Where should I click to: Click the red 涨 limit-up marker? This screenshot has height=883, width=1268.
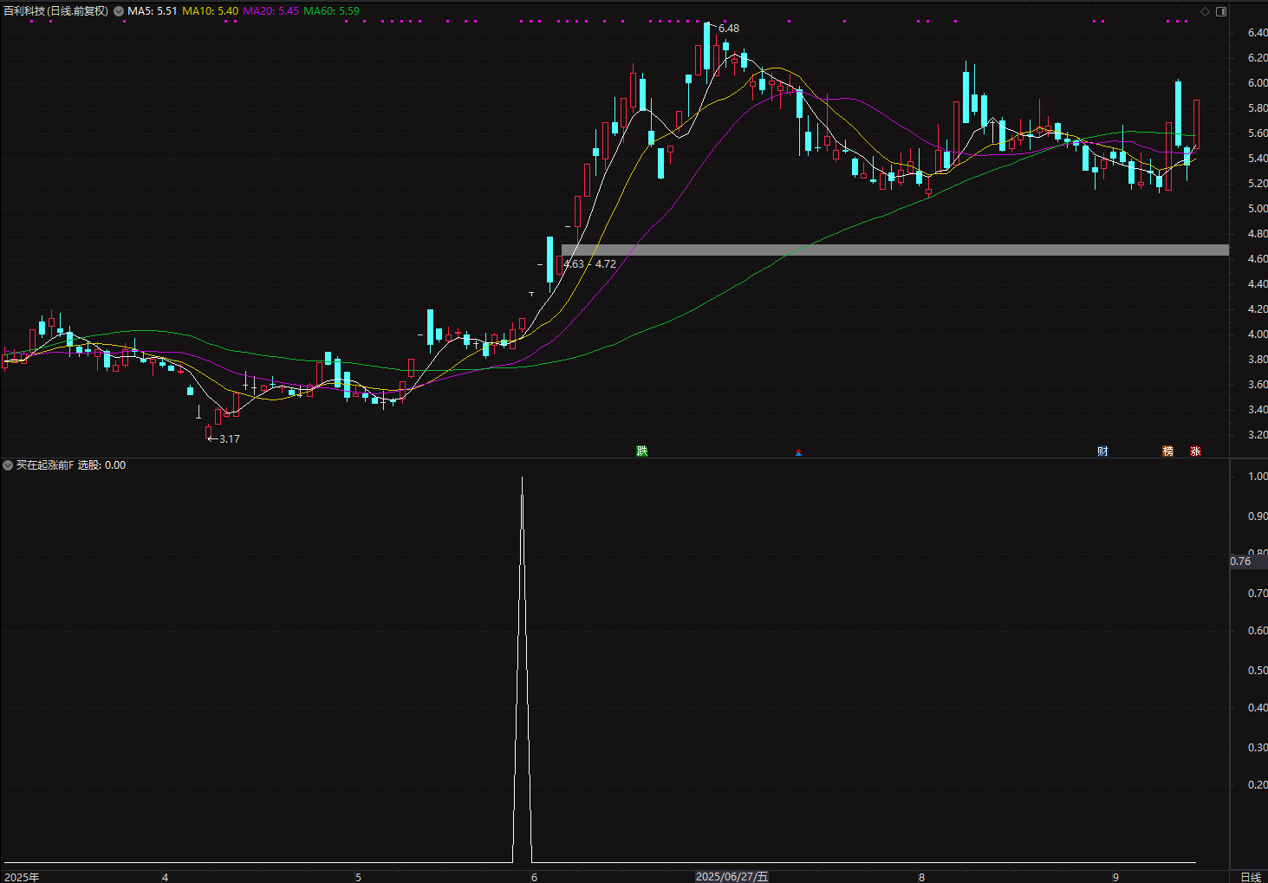1196,451
